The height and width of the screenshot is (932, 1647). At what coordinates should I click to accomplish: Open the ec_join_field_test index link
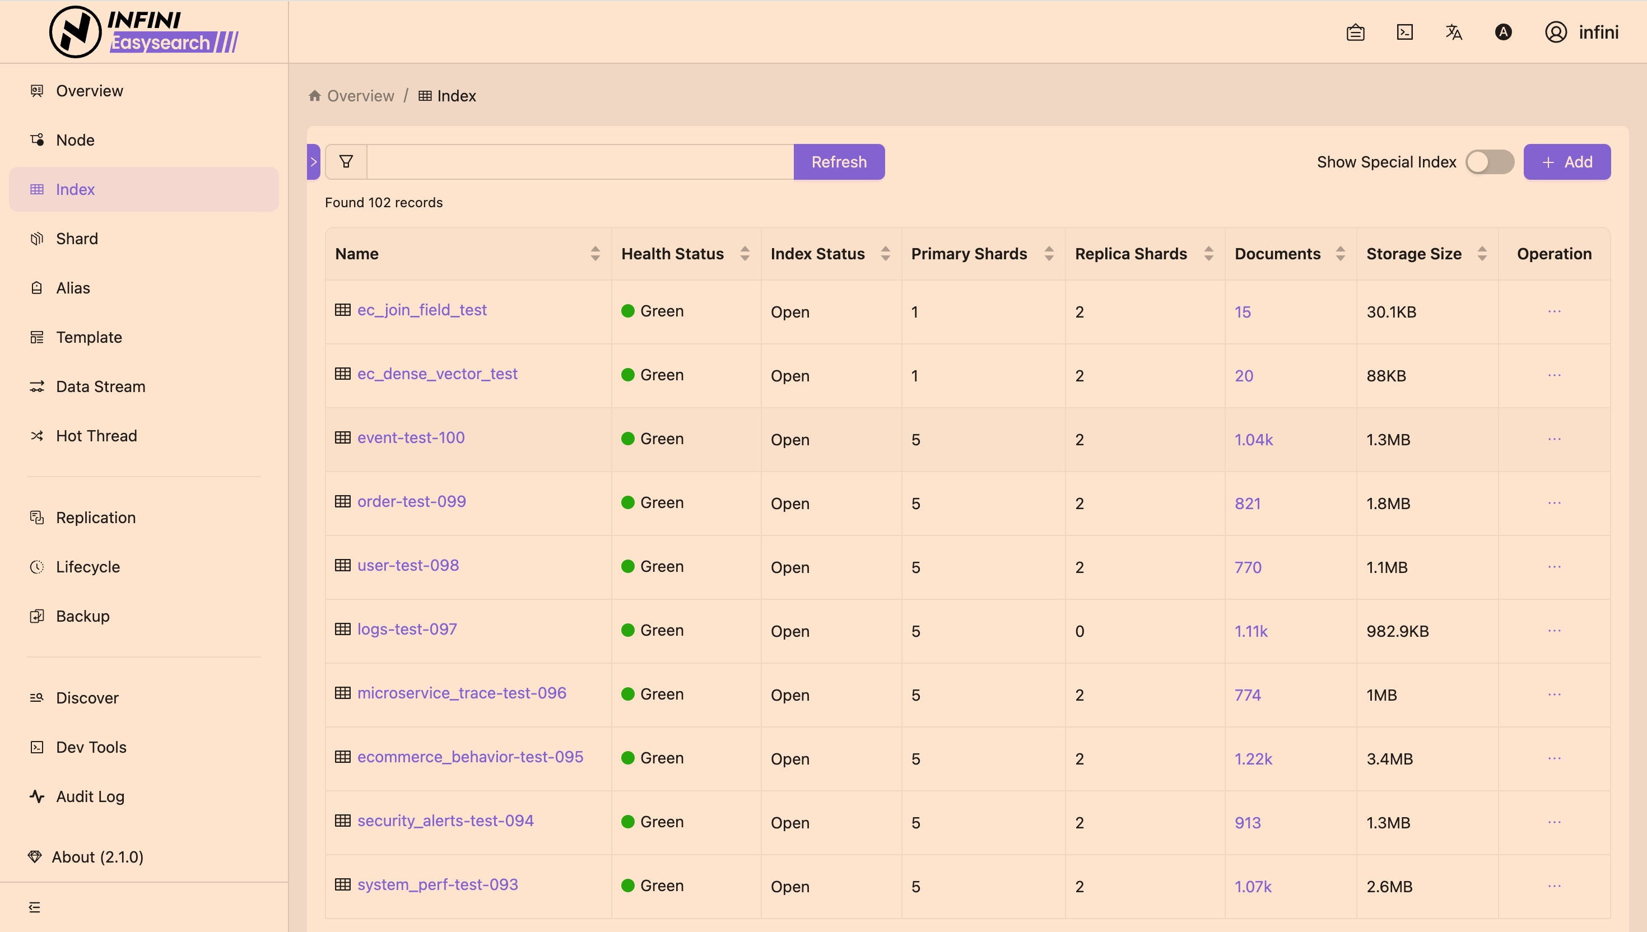(x=422, y=310)
